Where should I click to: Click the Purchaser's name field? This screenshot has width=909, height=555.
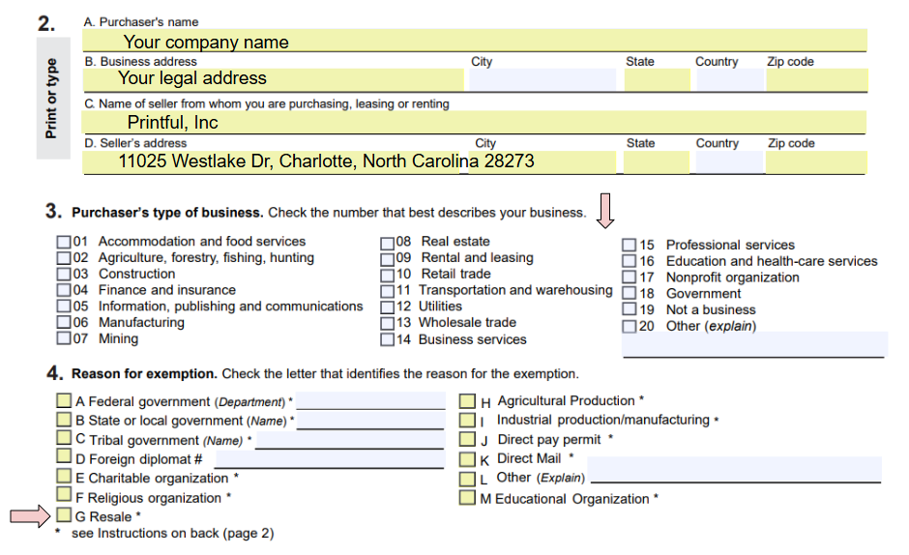[474, 42]
